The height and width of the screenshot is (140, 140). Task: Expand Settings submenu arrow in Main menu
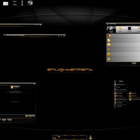(x=127, y=103)
